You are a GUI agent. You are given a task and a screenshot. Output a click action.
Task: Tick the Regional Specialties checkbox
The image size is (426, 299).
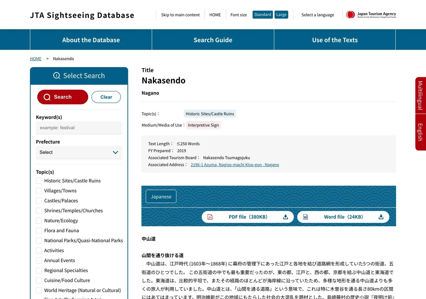[39, 270]
